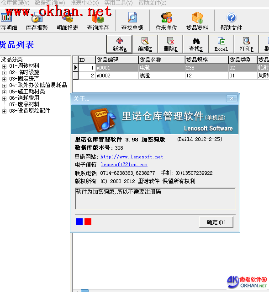Click the 查找S search button
The image size is (269, 292).
196,44
